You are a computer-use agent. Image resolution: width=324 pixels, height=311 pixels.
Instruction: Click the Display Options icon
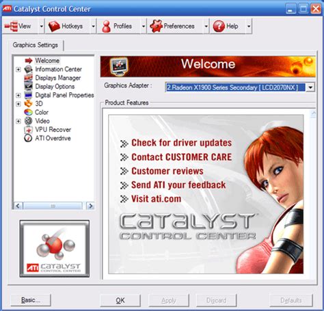click(28, 86)
